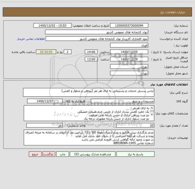Click buyer organization name field
This screenshot has width=195, height=189.
pyautogui.click(x=96, y=32)
